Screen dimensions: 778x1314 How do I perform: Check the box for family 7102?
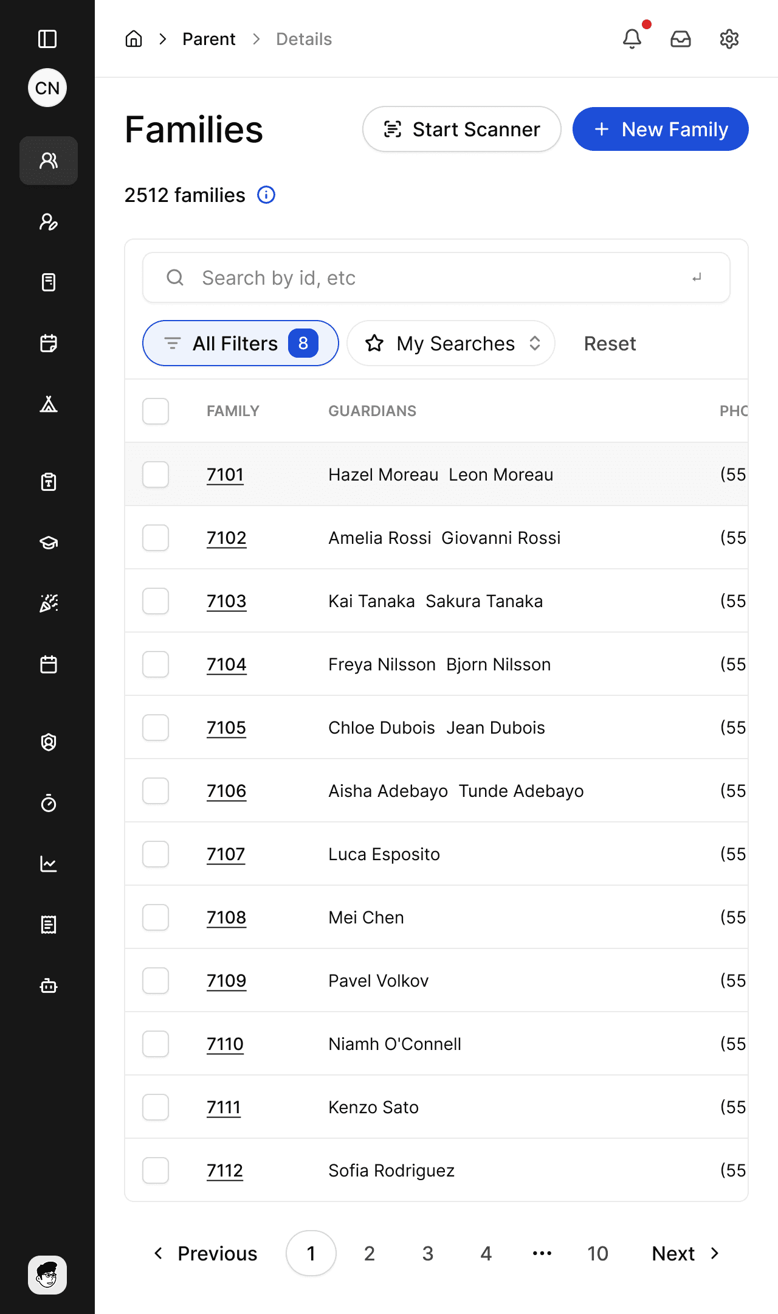[x=156, y=538]
